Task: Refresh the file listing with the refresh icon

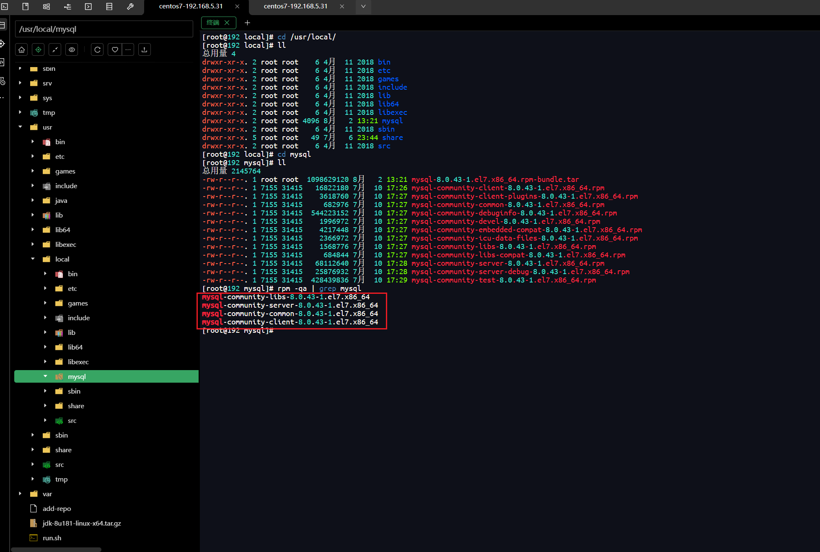Action: [97, 49]
